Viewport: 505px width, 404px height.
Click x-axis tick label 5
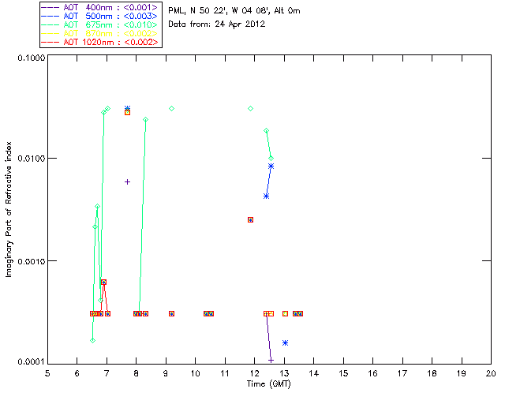pyautogui.click(x=47, y=373)
